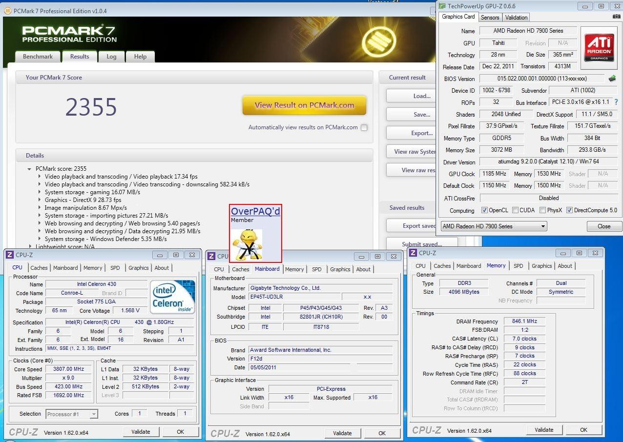623x442 pixels.
Task: Toggle the OpenCL checkbox in GPU-Z
Action: [484, 210]
